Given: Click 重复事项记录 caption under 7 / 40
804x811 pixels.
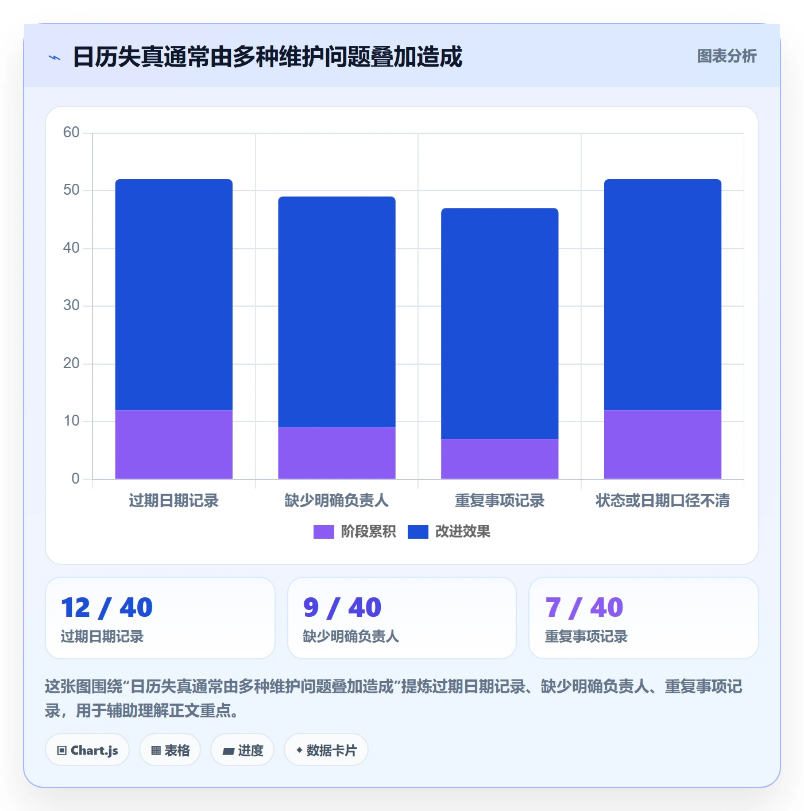Looking at the screenshot, I should [586, 637].
